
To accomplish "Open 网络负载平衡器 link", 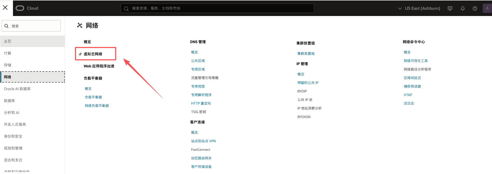I will (97, 106).
